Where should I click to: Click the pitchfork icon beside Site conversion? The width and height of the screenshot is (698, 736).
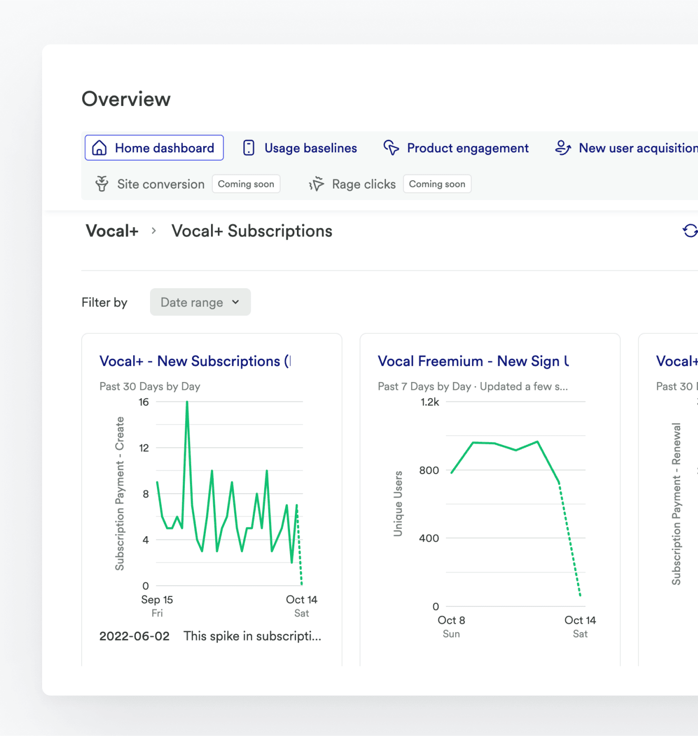[x=101, y=184]
